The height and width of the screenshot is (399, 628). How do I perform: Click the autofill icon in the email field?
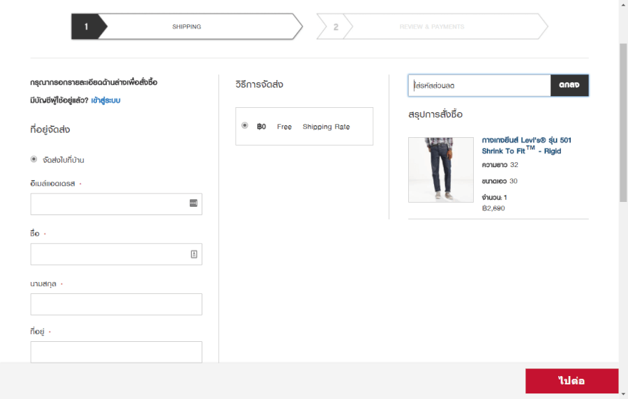193,203
